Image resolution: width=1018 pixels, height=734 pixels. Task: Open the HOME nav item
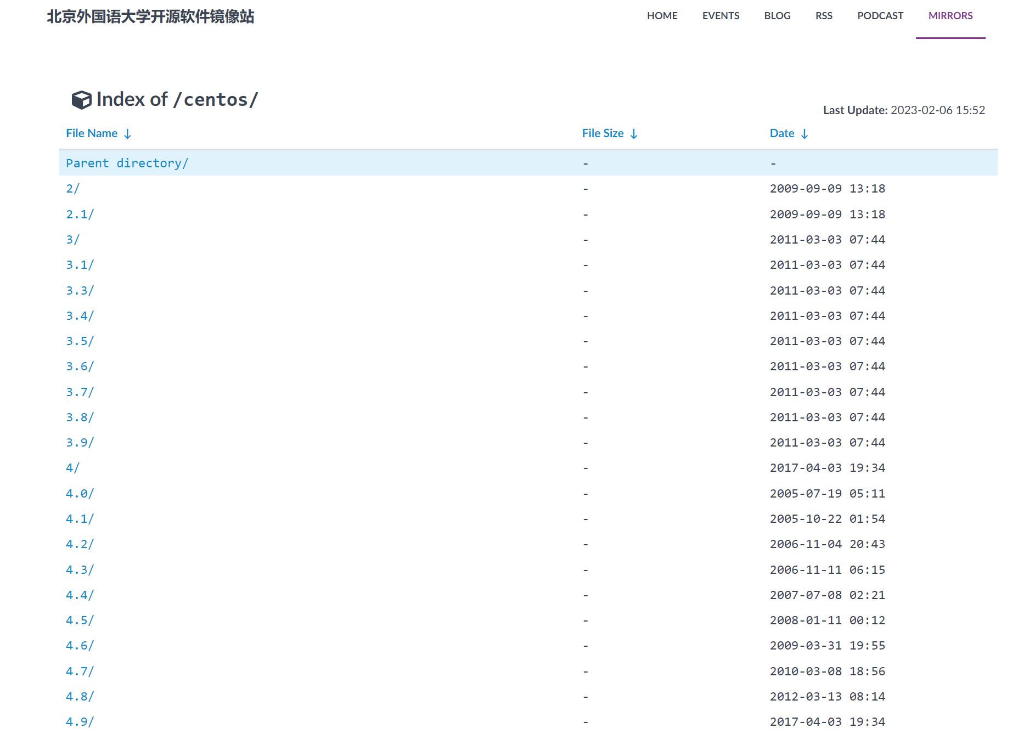pyautogui.click(x=662, y=16)
